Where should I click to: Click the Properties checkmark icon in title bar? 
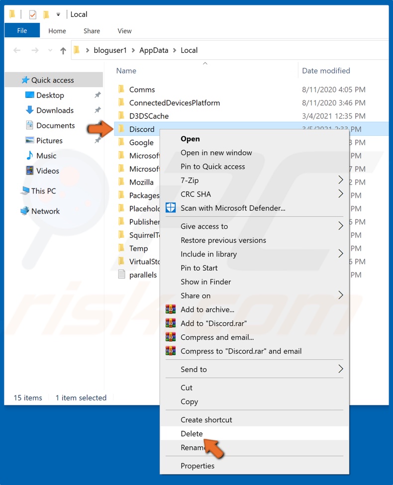click(x=32, y=14)
